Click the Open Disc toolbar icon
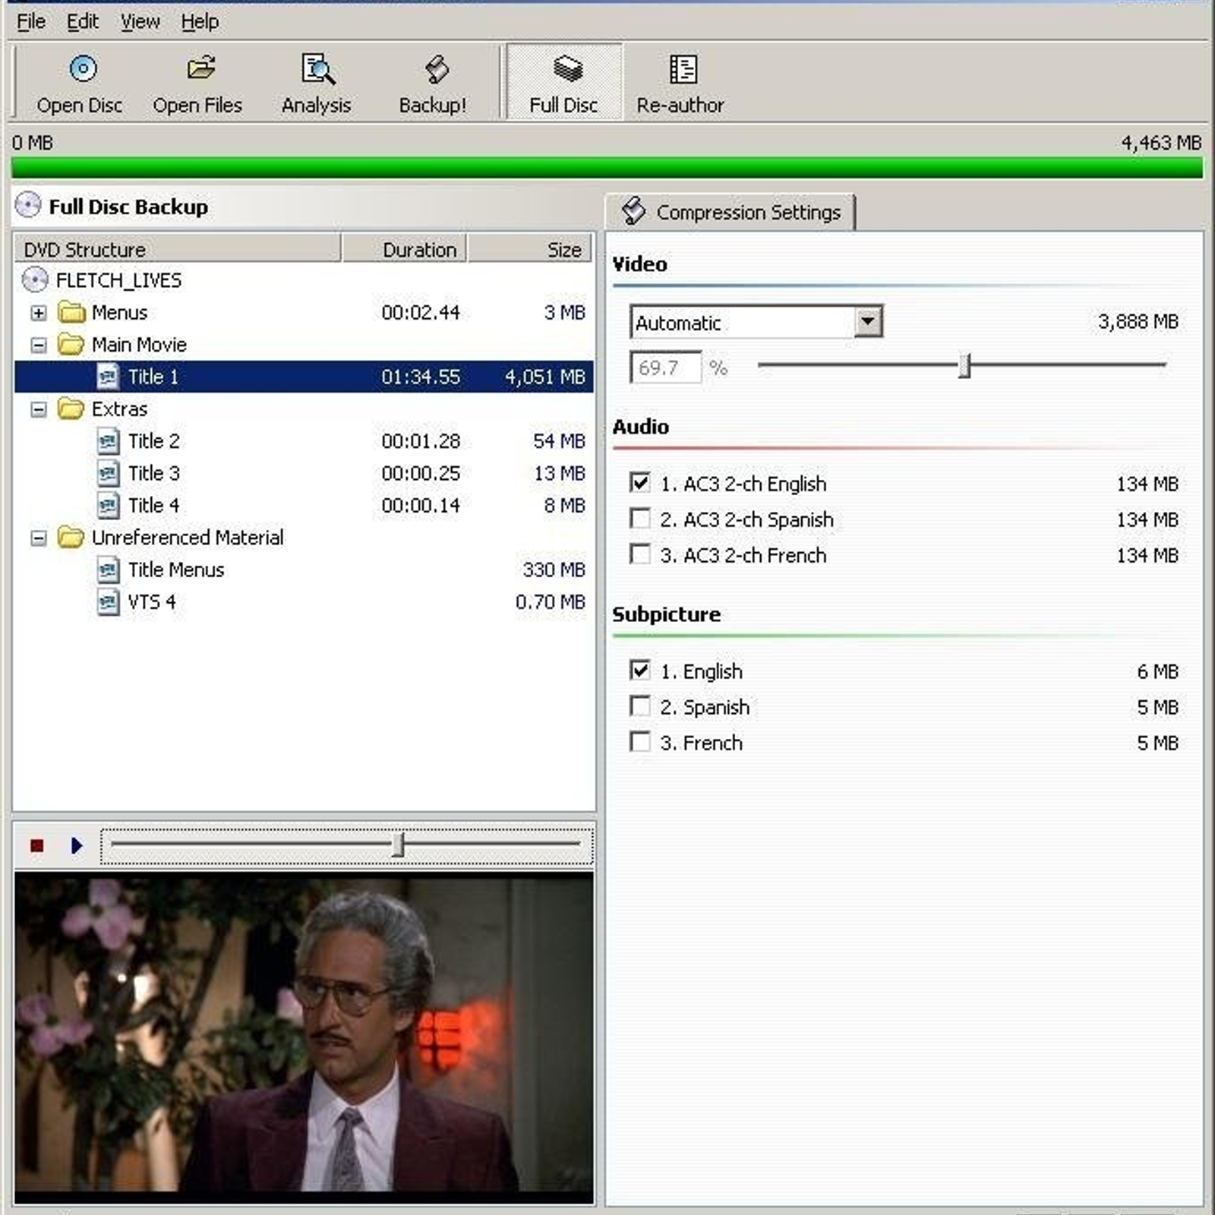 coord(83,69)
